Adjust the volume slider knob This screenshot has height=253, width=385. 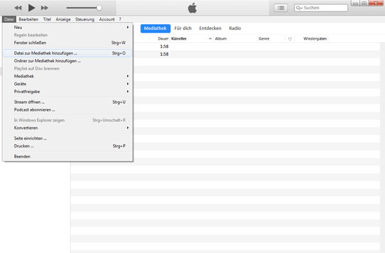click(x=99, y=8)
